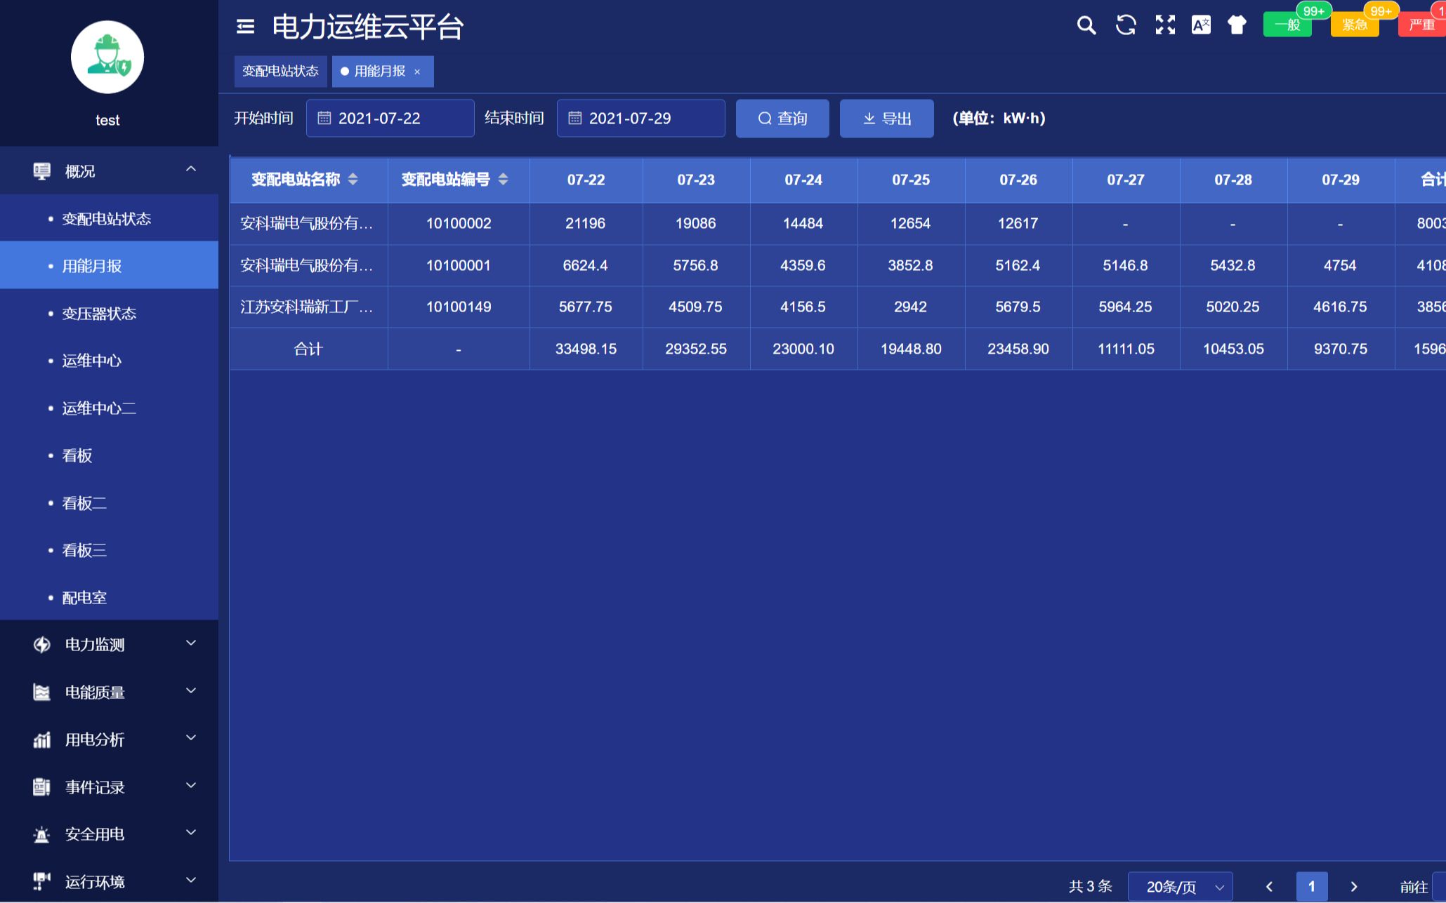Collapse the sidebar with the hamburger icon
The height and width of the screenshot is (903, 1446).
244,26
